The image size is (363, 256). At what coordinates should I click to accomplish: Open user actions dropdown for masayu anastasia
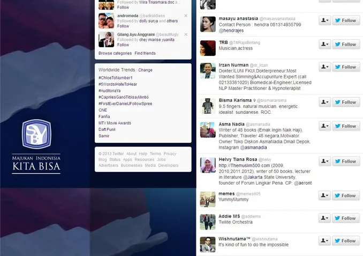click(325, 20)
